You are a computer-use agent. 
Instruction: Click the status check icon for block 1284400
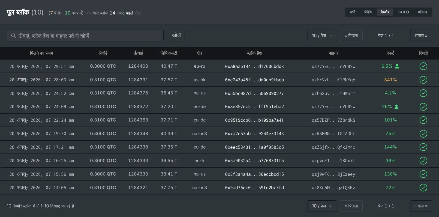pyautogui.click(x=423, y=66)
